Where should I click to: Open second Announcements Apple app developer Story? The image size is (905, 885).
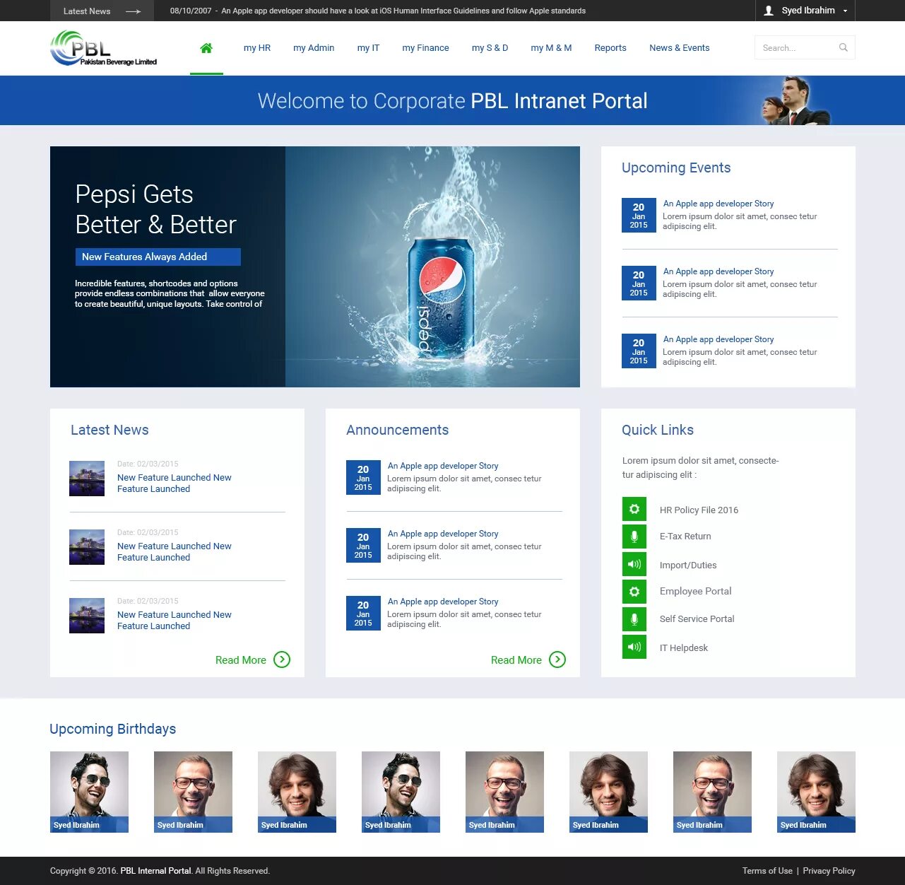point(443,534)
